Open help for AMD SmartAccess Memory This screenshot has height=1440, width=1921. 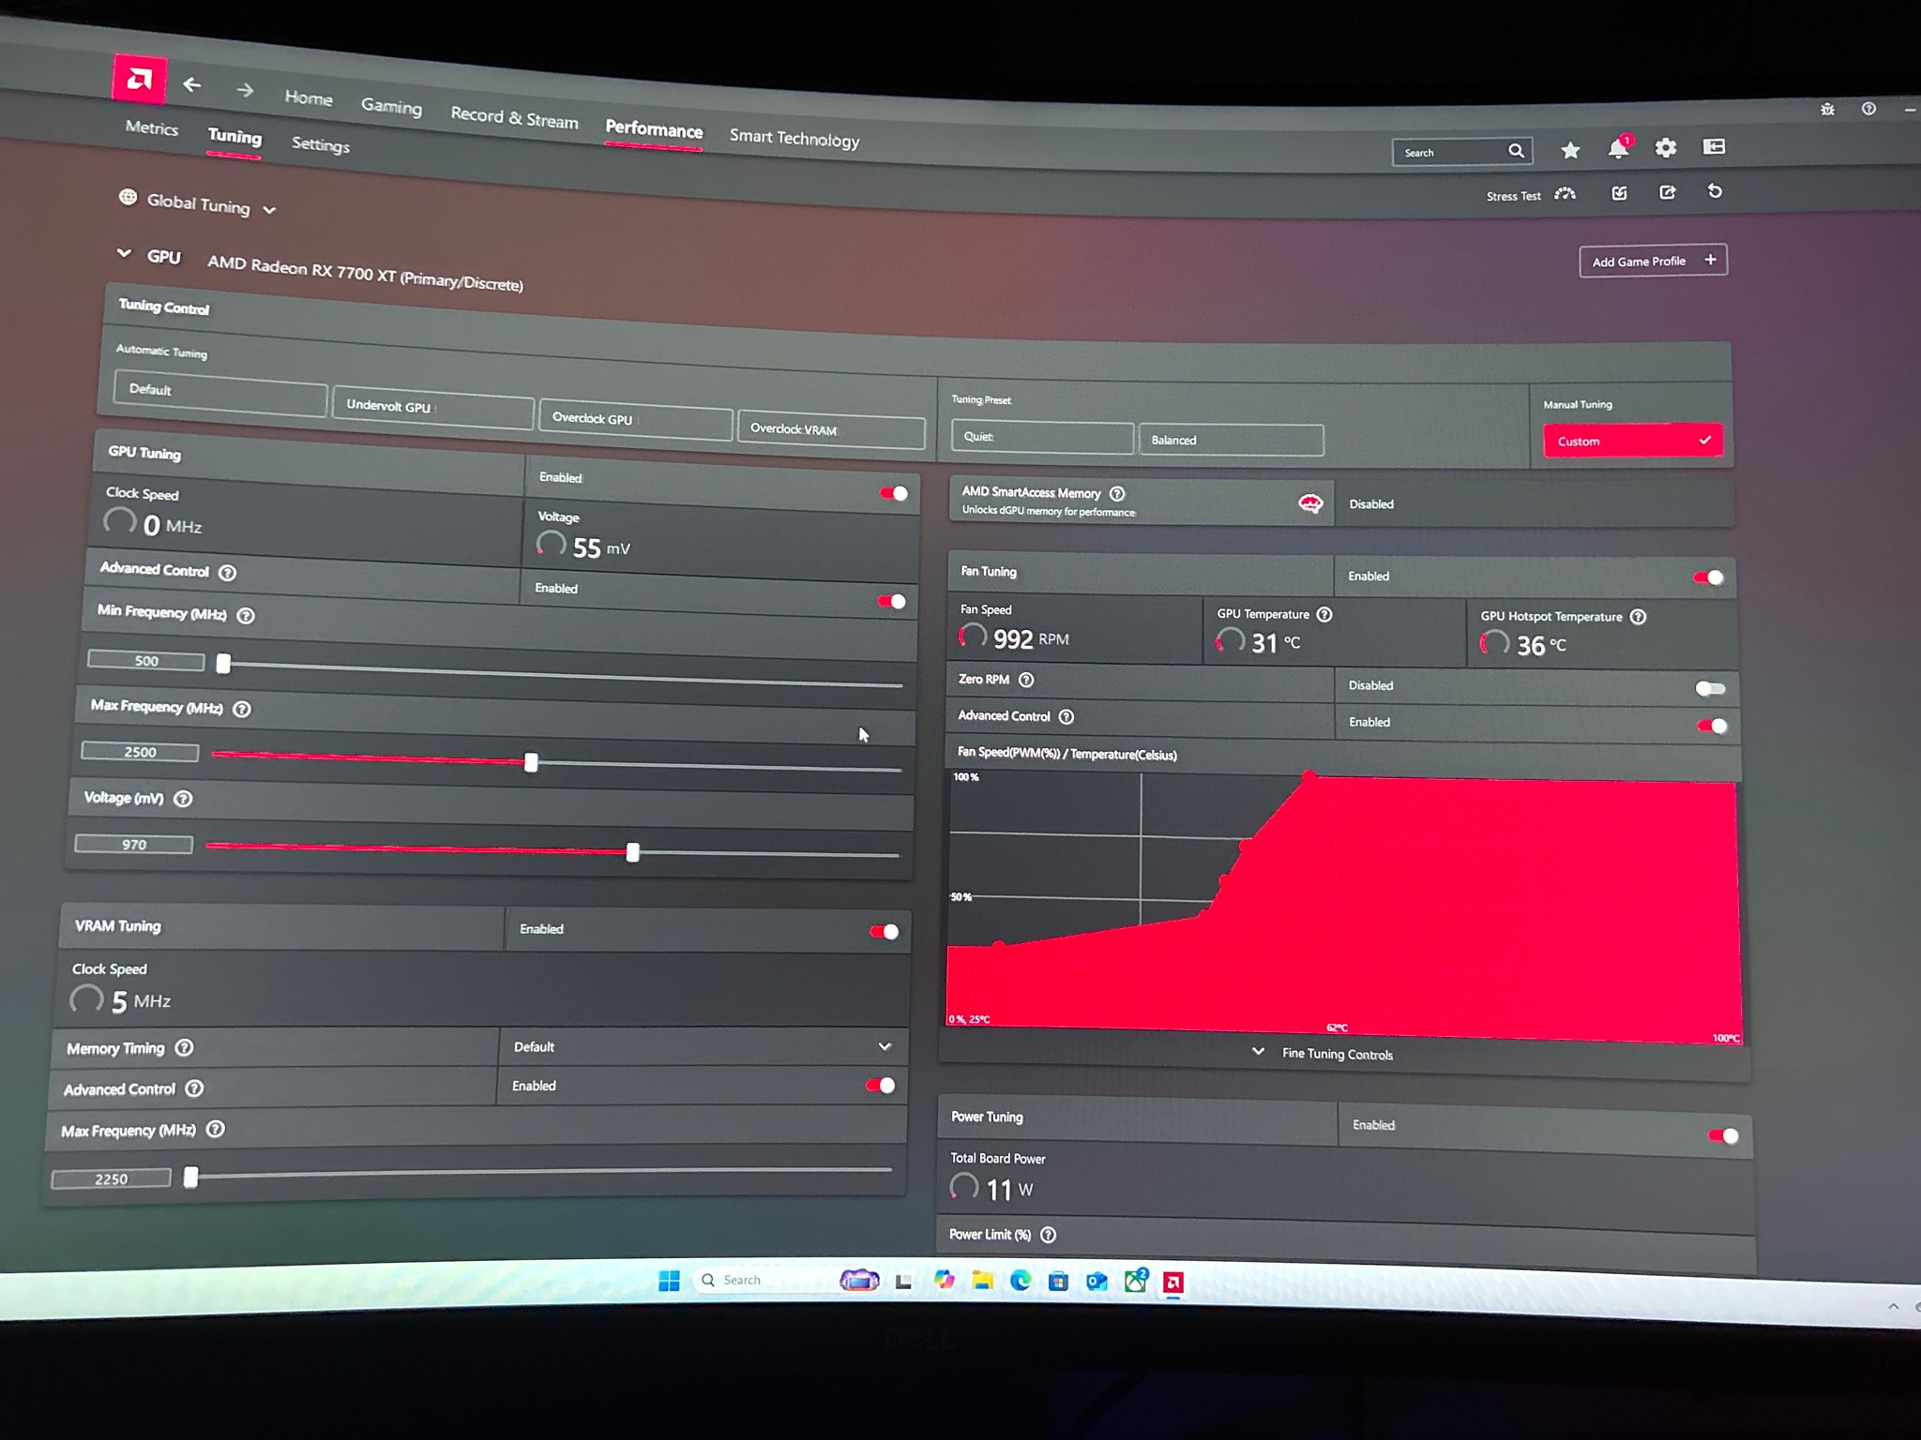[1117, 493]
